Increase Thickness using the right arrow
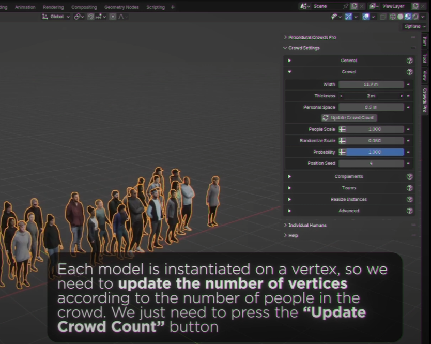The height and width of the screenshot is (344, 431). pos(401,96)
